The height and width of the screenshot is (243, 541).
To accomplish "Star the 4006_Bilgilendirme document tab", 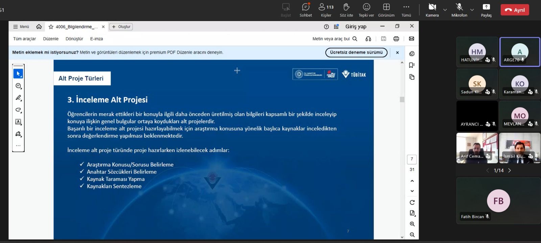I will click(x=51, y=27).
